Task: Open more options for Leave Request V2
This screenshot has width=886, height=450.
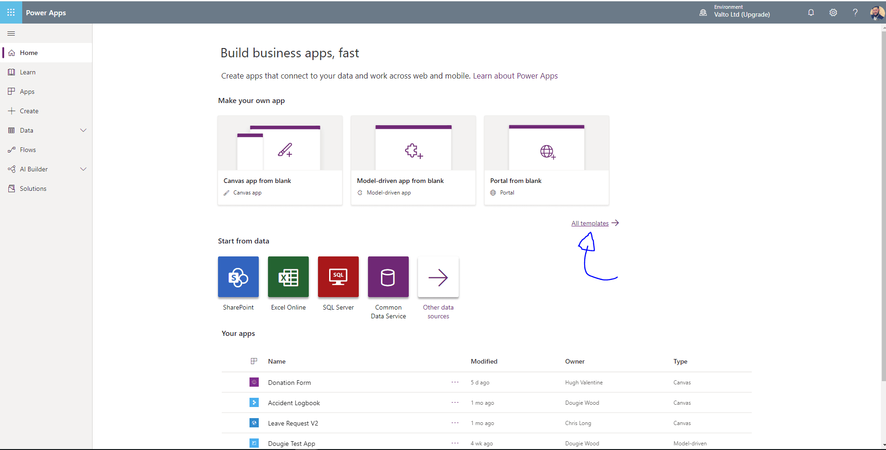Action: (455, 423)
